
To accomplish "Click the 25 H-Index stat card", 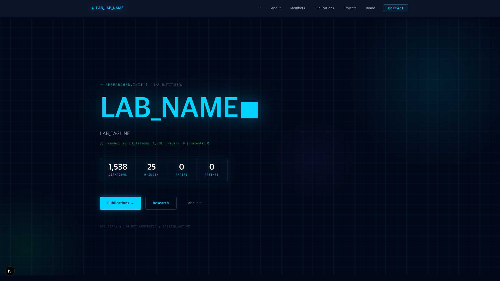I will [x=151, y=170].
